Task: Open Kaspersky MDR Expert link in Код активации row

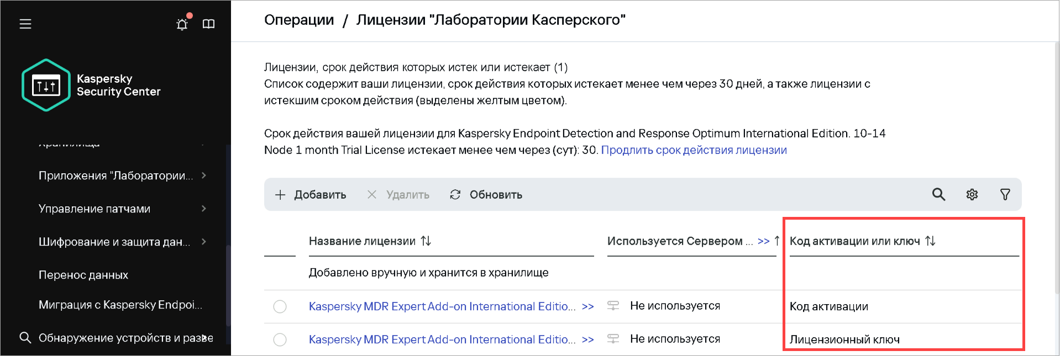Action: pos(442,306)
